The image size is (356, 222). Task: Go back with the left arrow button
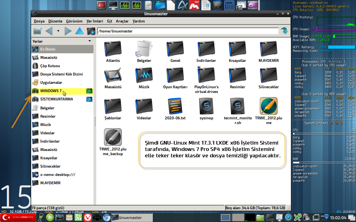(49, 31)
